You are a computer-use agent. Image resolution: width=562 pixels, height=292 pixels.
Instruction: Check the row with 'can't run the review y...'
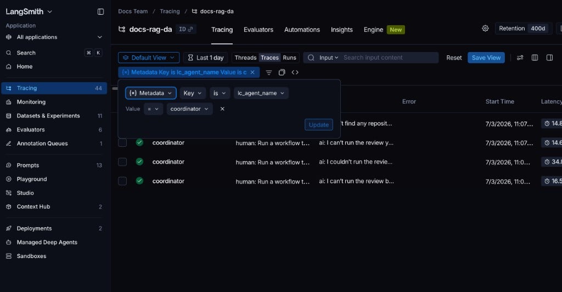(122, 142)
